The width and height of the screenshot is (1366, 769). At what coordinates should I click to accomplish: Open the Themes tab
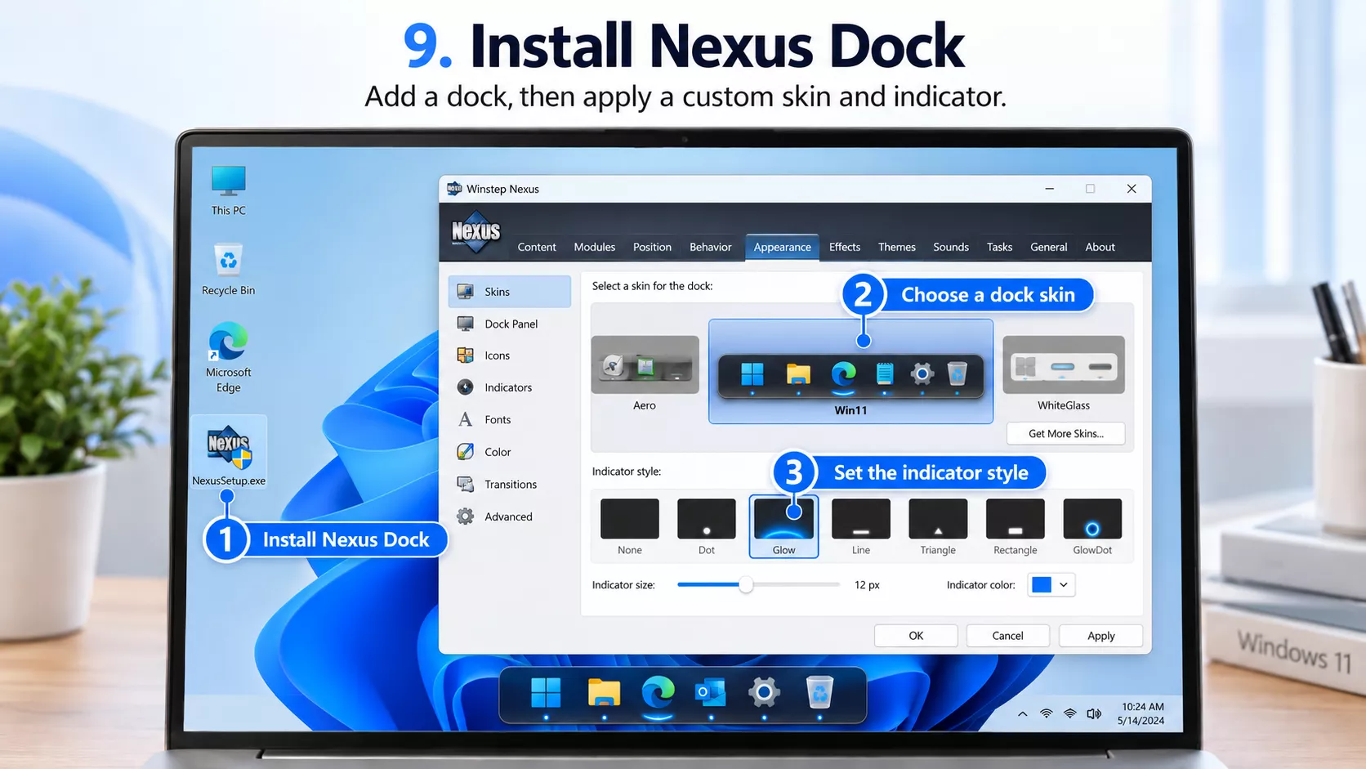coord(897,247)
